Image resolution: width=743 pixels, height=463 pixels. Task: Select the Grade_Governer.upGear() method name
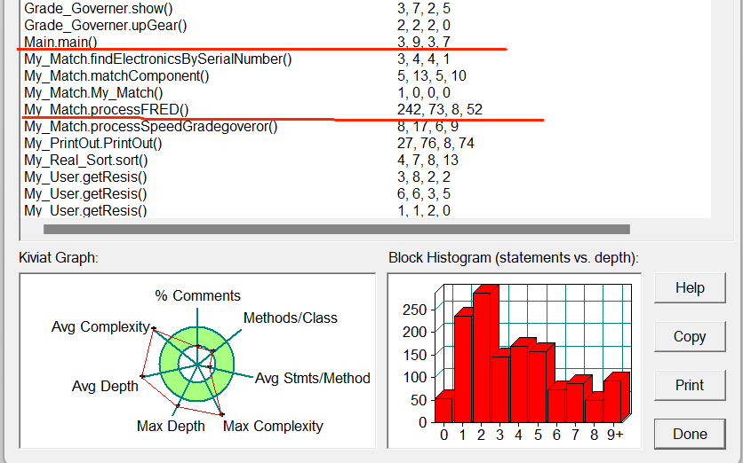coord(105,25)
